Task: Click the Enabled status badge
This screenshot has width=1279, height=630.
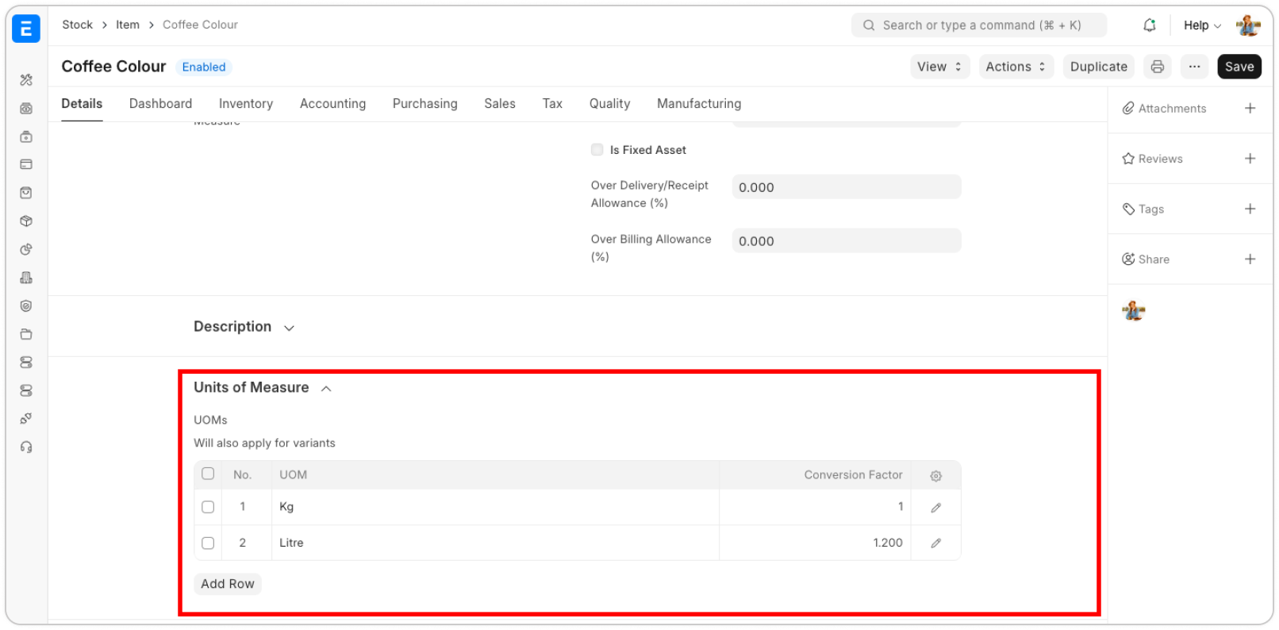Action: coord(204,67)
